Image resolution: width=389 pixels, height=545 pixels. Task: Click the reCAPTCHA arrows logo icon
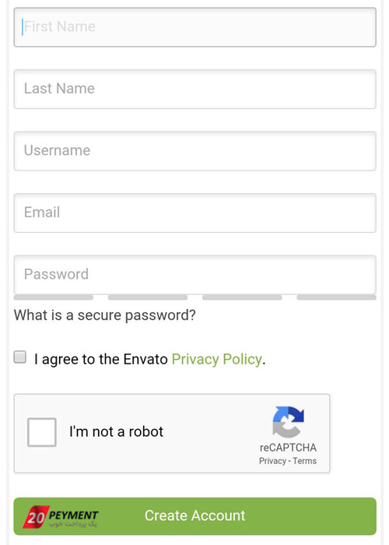[288, 422]
